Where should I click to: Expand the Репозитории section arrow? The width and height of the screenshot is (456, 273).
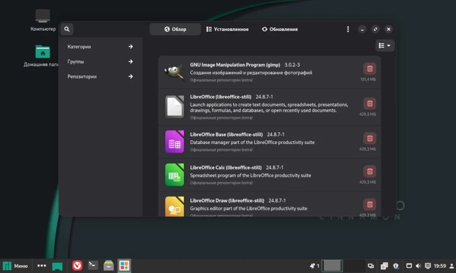(x=130, y=76)
